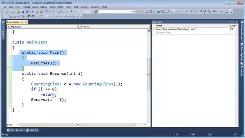Click the Breakpoints window icon
This screenshot has width=245, height=138.
click(226, 11)
